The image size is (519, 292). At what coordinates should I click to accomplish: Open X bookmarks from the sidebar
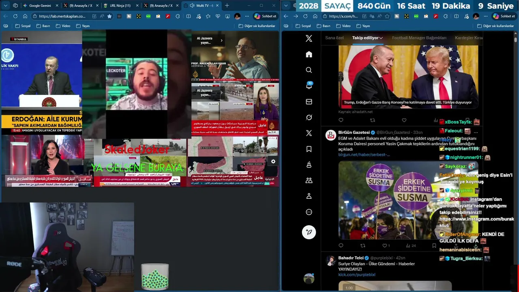309,149
